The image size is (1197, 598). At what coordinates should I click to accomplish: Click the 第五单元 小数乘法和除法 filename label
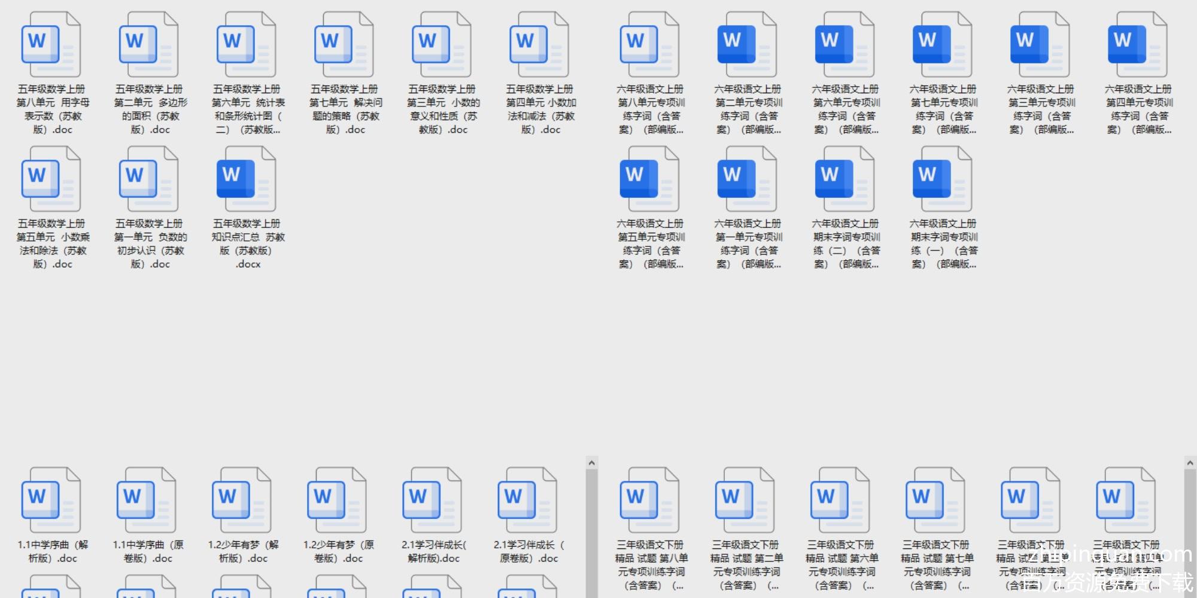point(53,244)
